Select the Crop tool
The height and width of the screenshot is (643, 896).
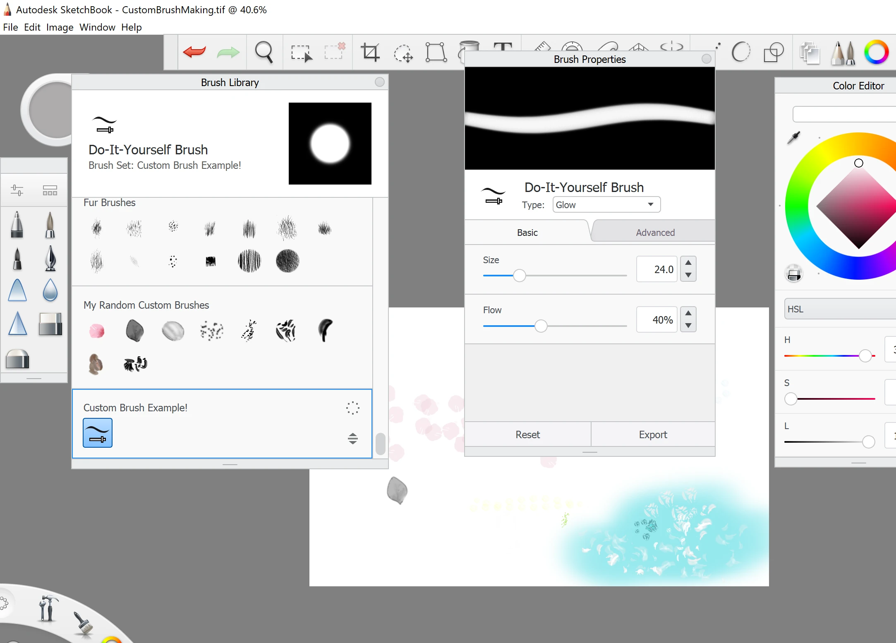pyautogui.click(x=370, y=53)
